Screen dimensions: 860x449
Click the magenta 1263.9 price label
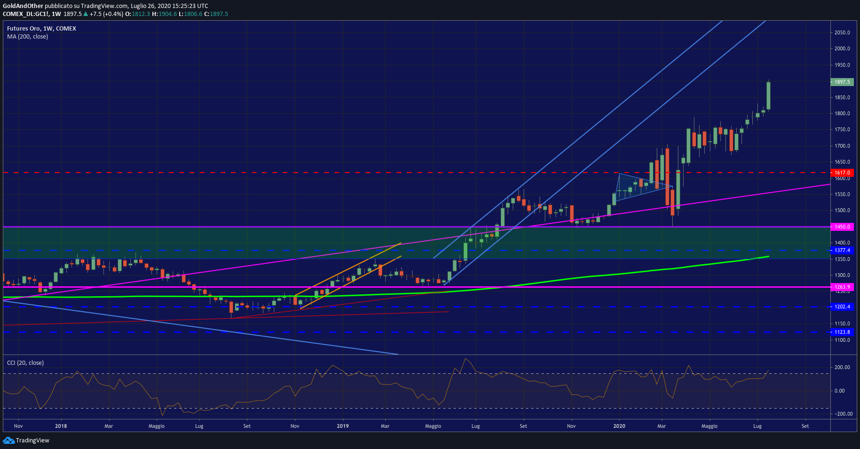tap(842, 287)
